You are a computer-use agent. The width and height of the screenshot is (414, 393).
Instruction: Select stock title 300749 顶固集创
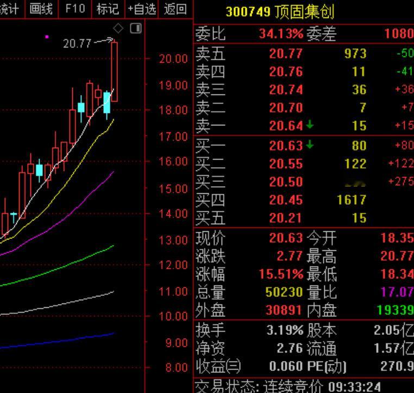click(x=280, y=12)
